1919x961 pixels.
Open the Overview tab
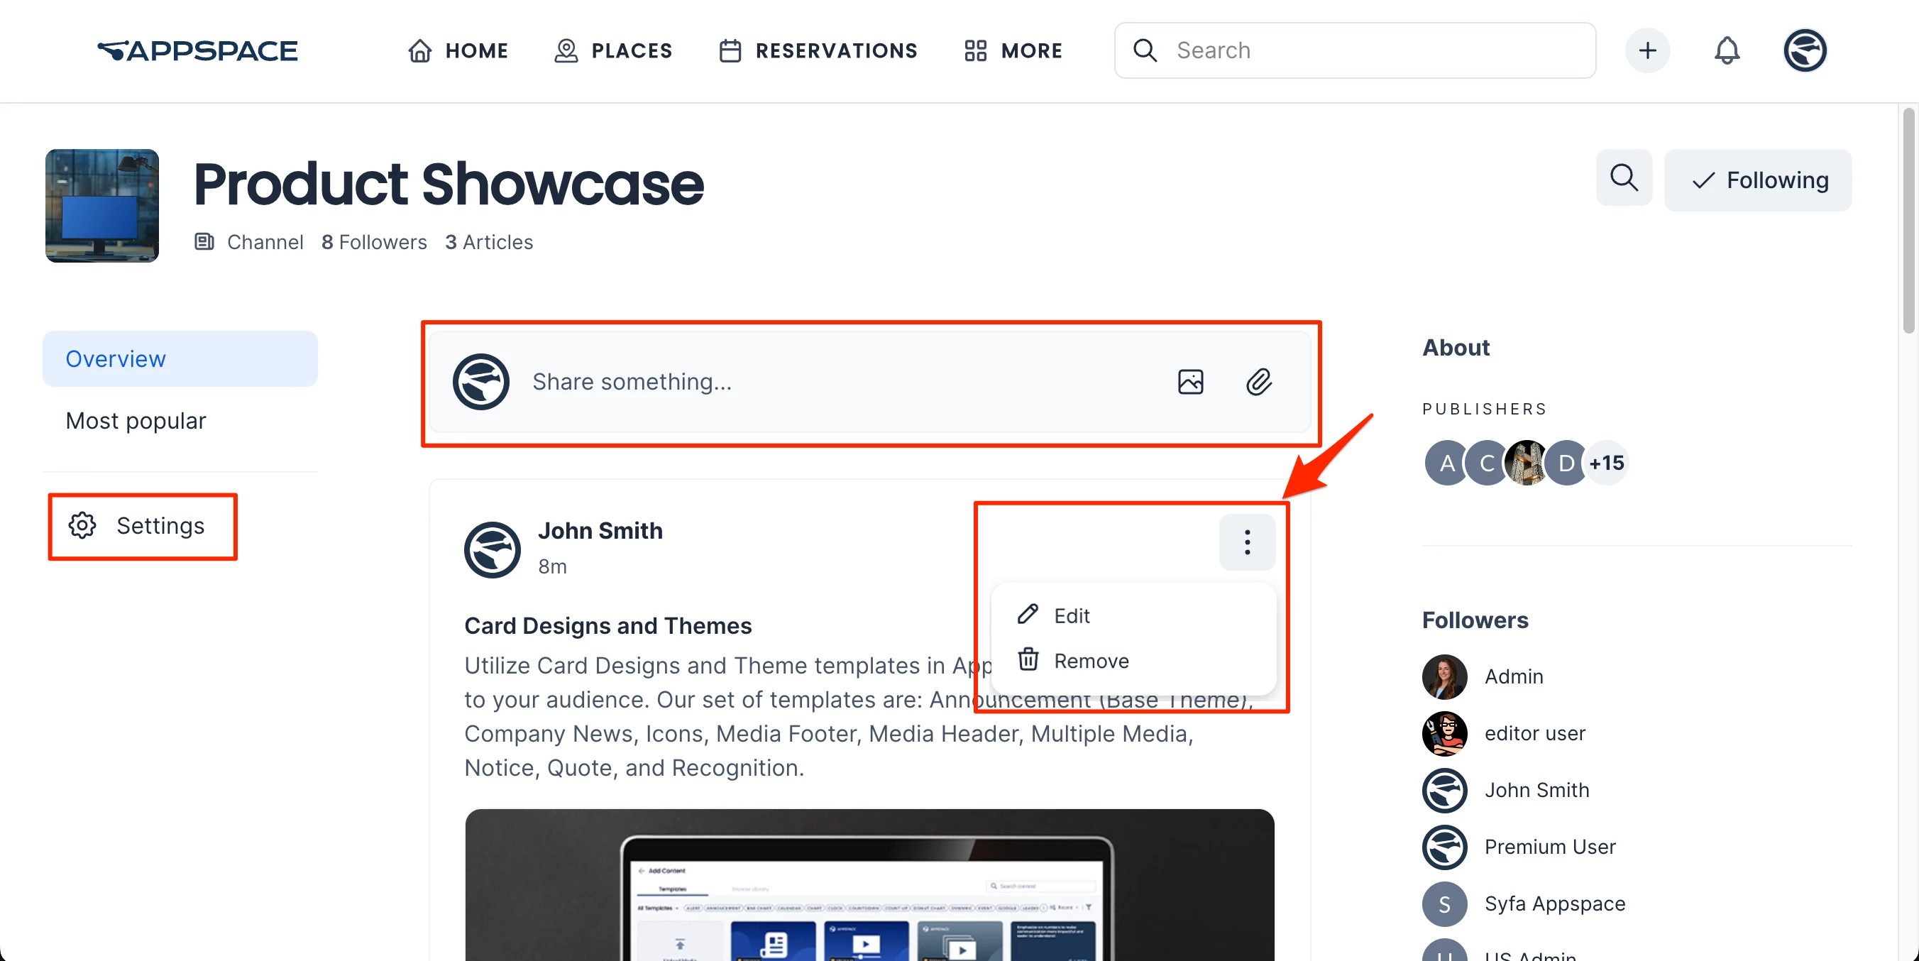116,359
